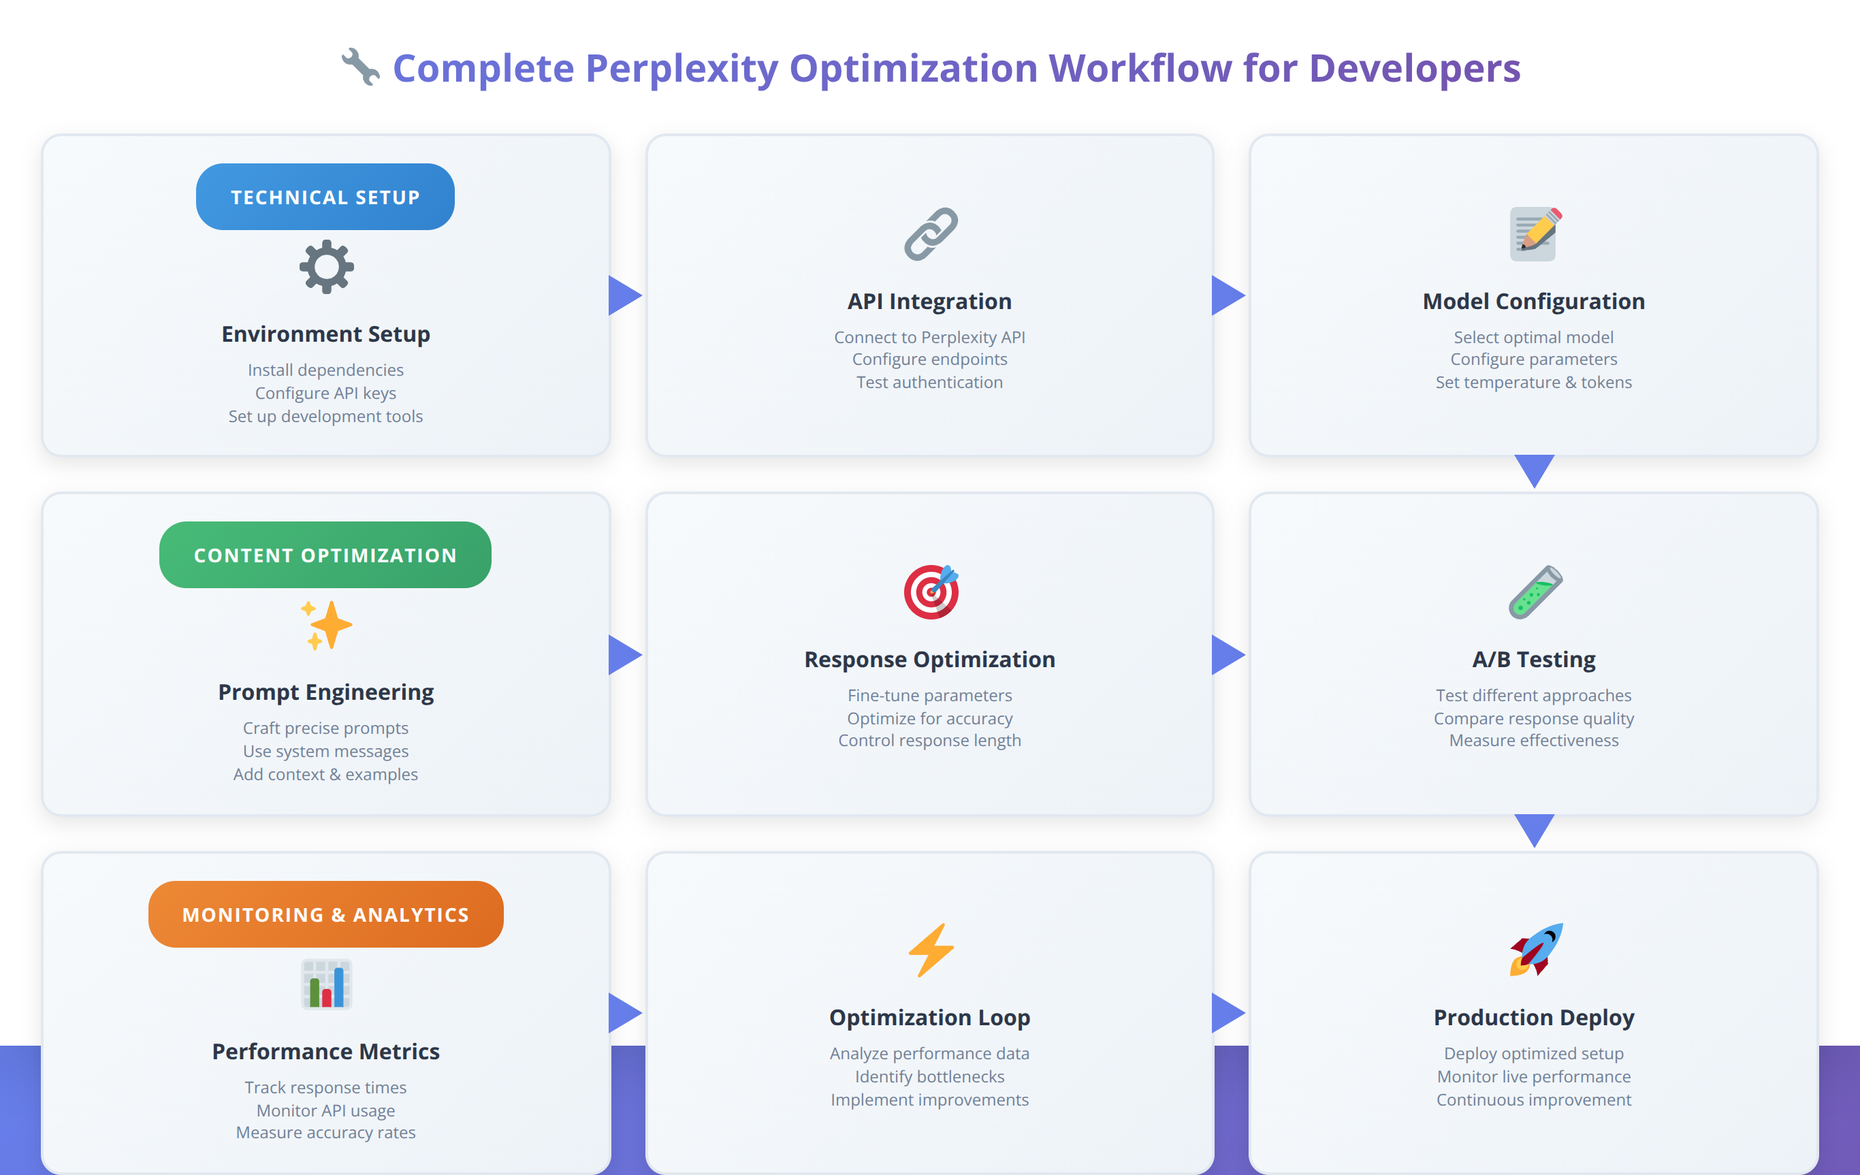Click the bar chart icon above Performance Metrics

[x=326, y=984]
